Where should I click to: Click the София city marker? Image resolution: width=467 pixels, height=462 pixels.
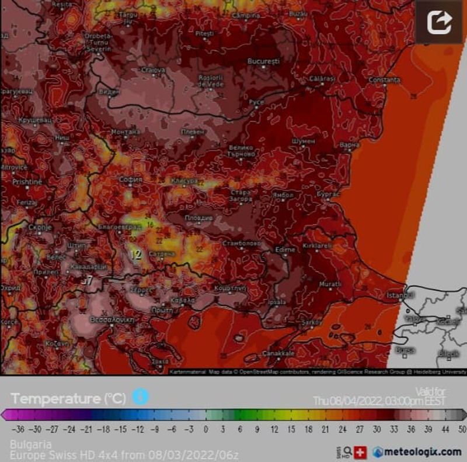130,185
